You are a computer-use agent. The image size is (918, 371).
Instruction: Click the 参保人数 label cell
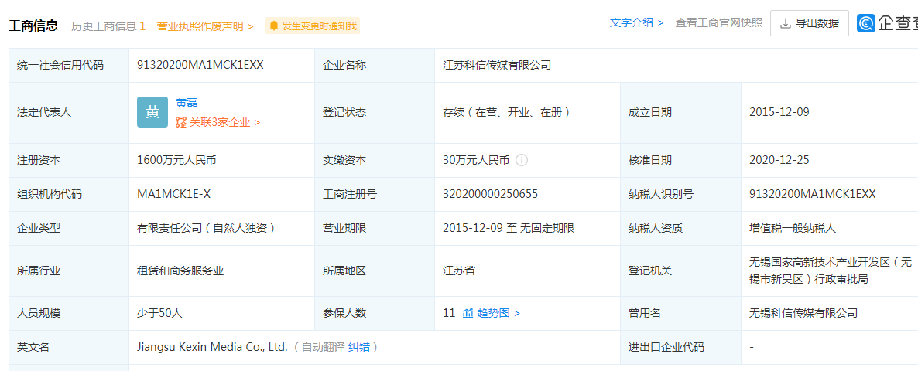tap(375, 313)
